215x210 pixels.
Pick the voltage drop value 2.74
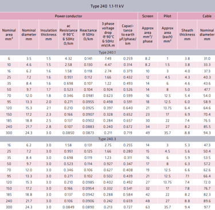[x=108, y=71]
